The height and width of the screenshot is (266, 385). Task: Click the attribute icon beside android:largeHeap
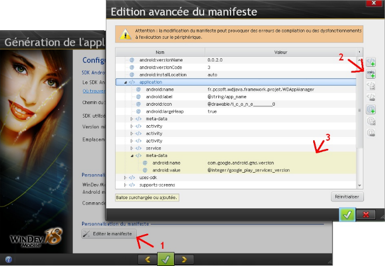tap(138, 111)
